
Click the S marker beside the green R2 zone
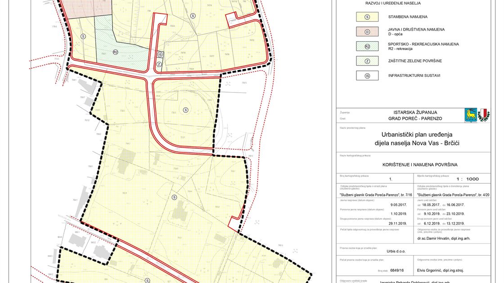pyautogui.click(x=83, y=36)
